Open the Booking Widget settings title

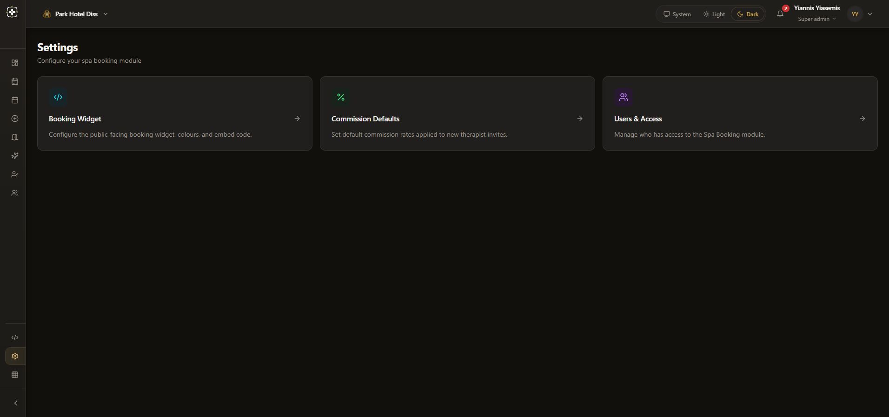tap(75, 119)
